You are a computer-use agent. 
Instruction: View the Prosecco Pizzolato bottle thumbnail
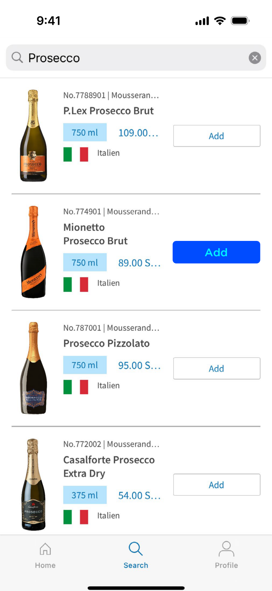[x=33, y=368]
